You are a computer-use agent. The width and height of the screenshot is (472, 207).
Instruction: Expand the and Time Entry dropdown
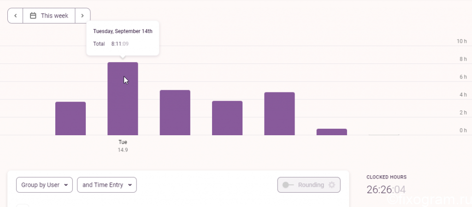point(107,185)
